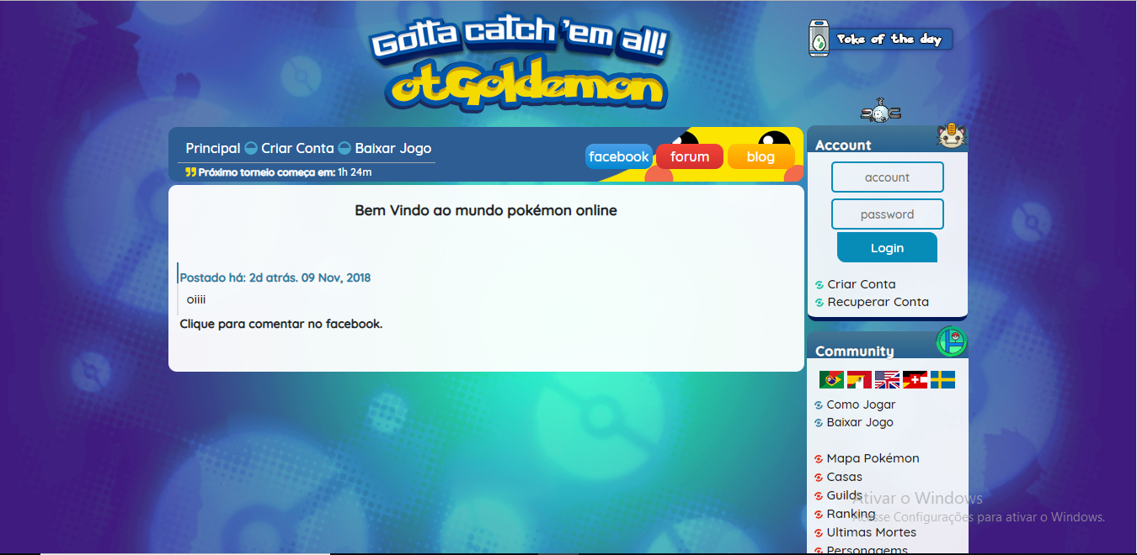Open the Principal menu item

[x=212, y=148]
